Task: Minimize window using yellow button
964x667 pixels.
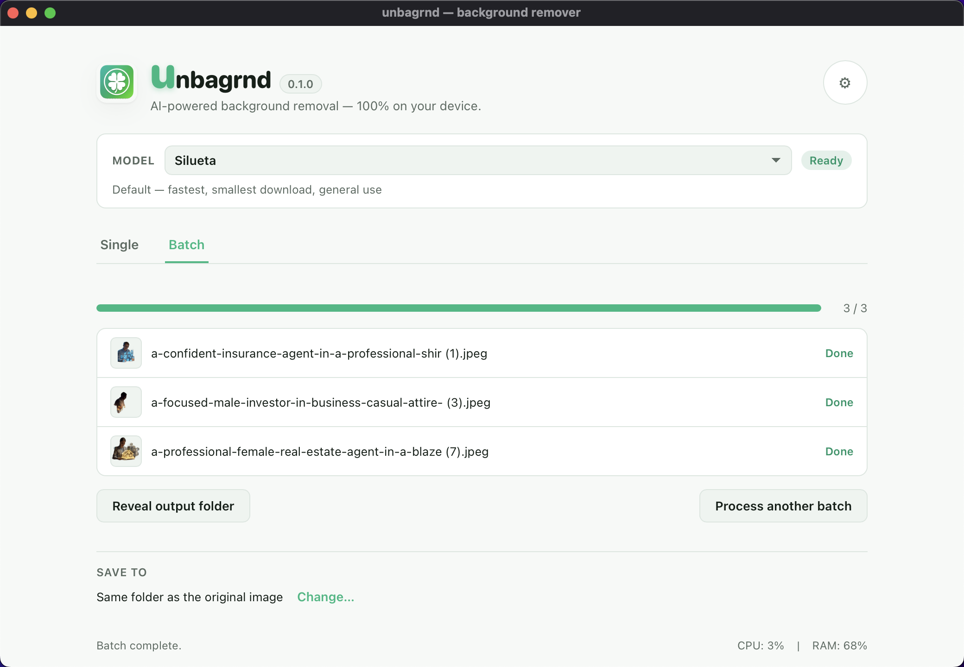Action: click(x=32, y=13)
